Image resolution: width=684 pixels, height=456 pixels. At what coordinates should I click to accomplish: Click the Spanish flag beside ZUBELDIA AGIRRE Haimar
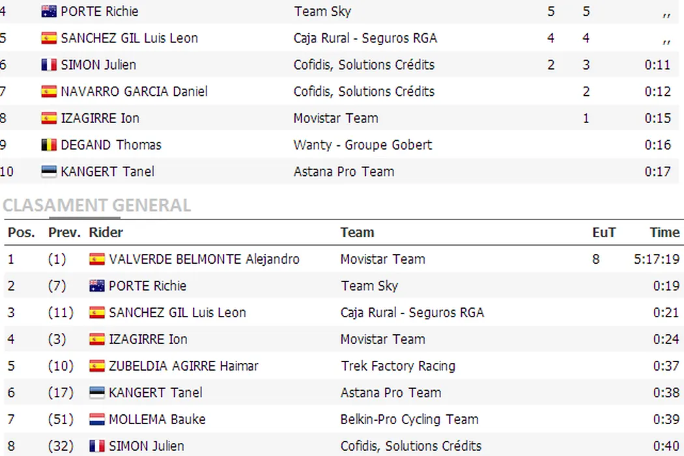(97, 366)
